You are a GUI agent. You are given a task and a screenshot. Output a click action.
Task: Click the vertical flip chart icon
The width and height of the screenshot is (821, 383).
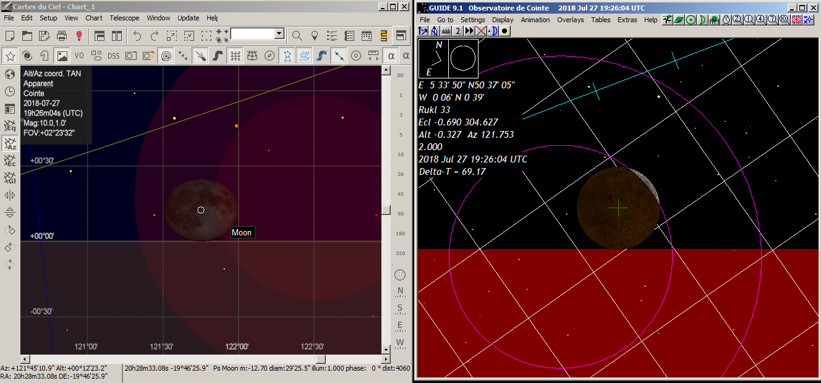point(10,213)
